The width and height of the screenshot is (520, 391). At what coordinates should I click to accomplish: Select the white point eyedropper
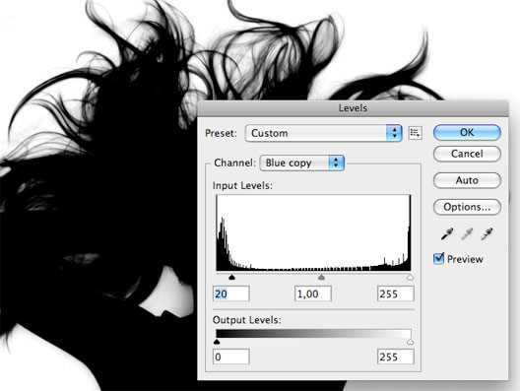[487, 233]
